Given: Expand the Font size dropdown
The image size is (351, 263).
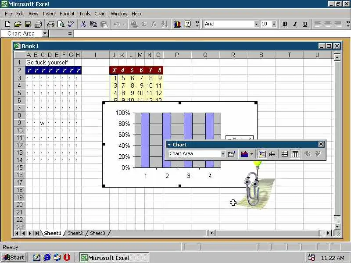Looking at the screenshot, I should click(274, 24).
